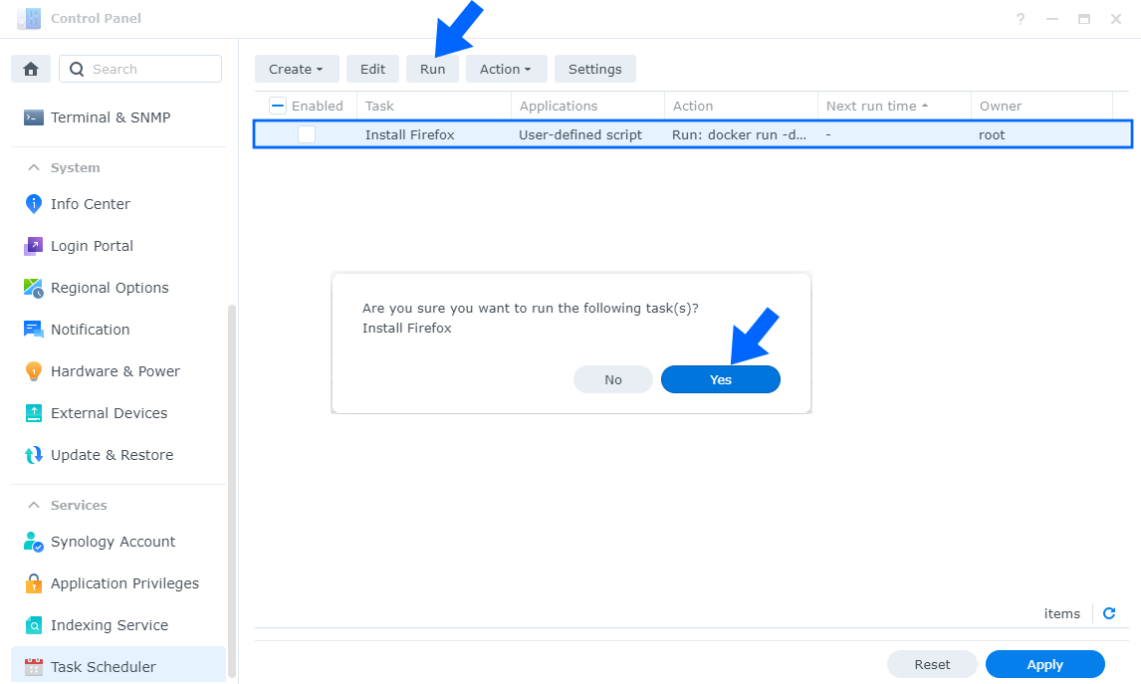Select Login Portal label in sidebar
Viewport: 1141px width, 684px height.
(92, 246)
